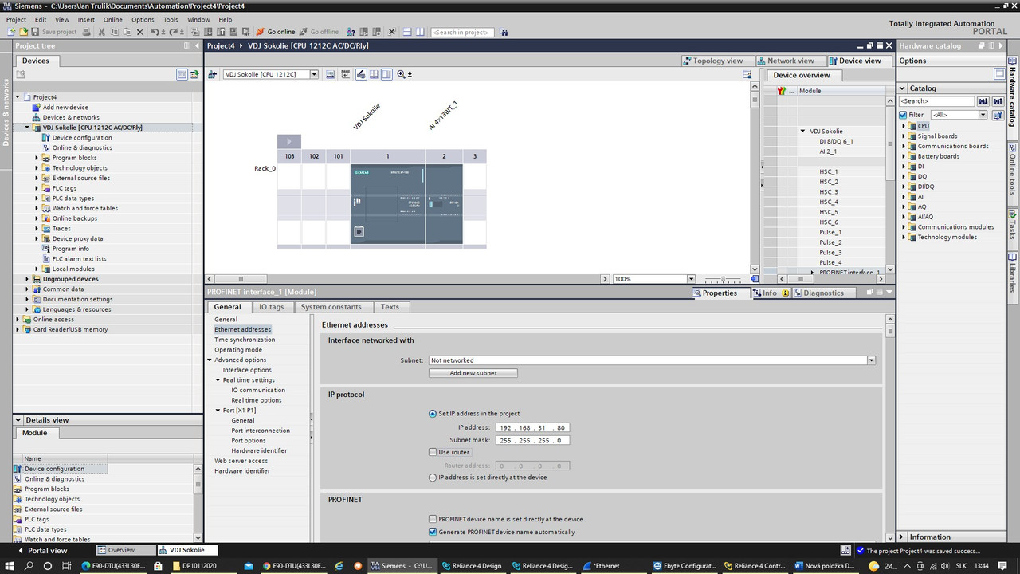Click Add new device in project tree
The width and height of the screenshot is (1020, 574).
[x=65, y=108]
